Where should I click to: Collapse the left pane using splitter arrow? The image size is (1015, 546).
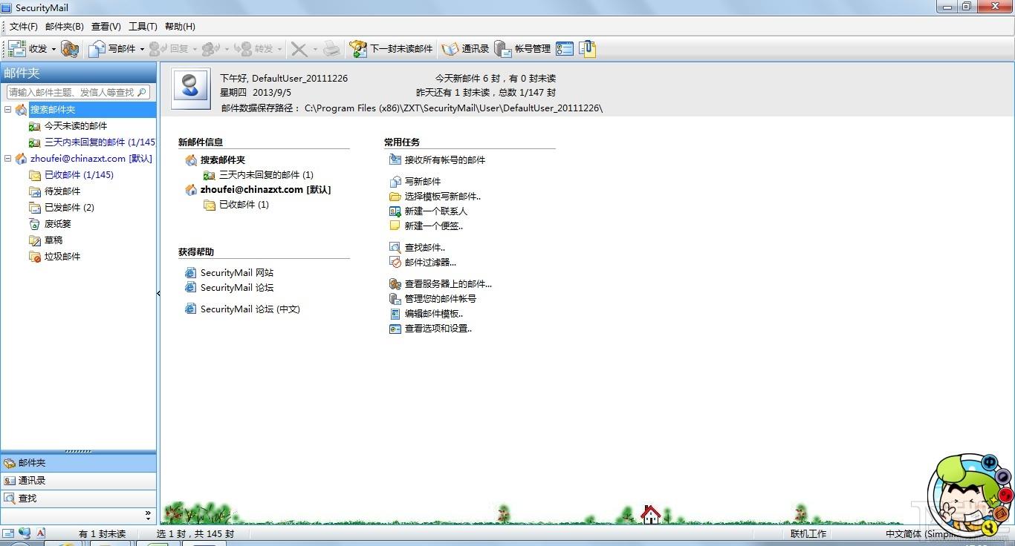pos(158,294)
